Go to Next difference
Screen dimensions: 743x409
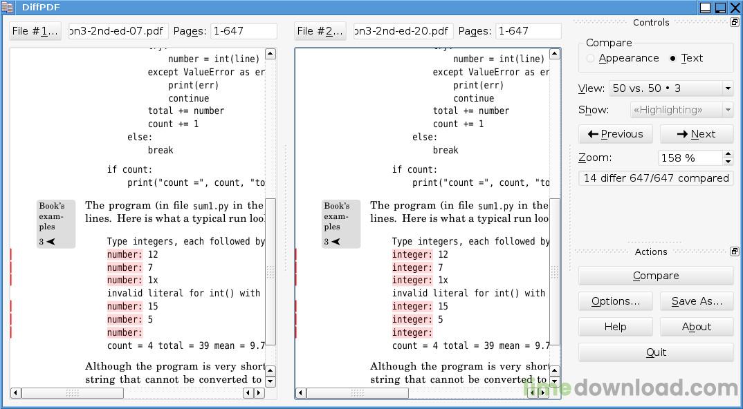tap(697, 134)
